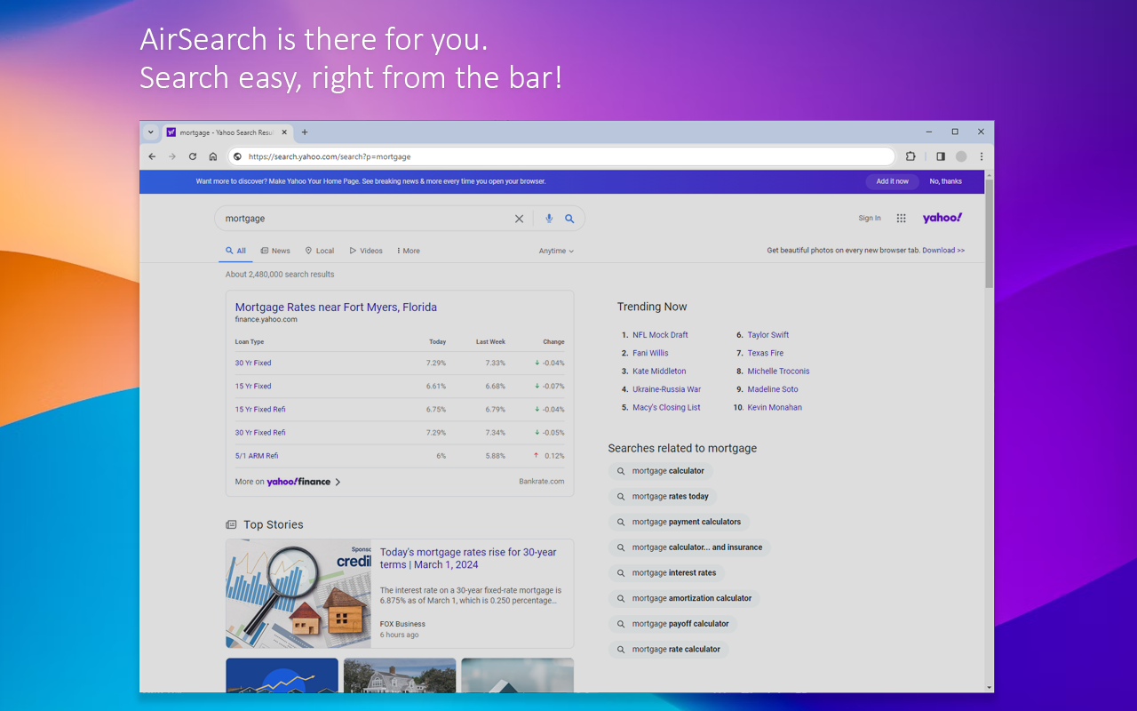Click Macy's Closing List trending item

(x=666, y=408)
